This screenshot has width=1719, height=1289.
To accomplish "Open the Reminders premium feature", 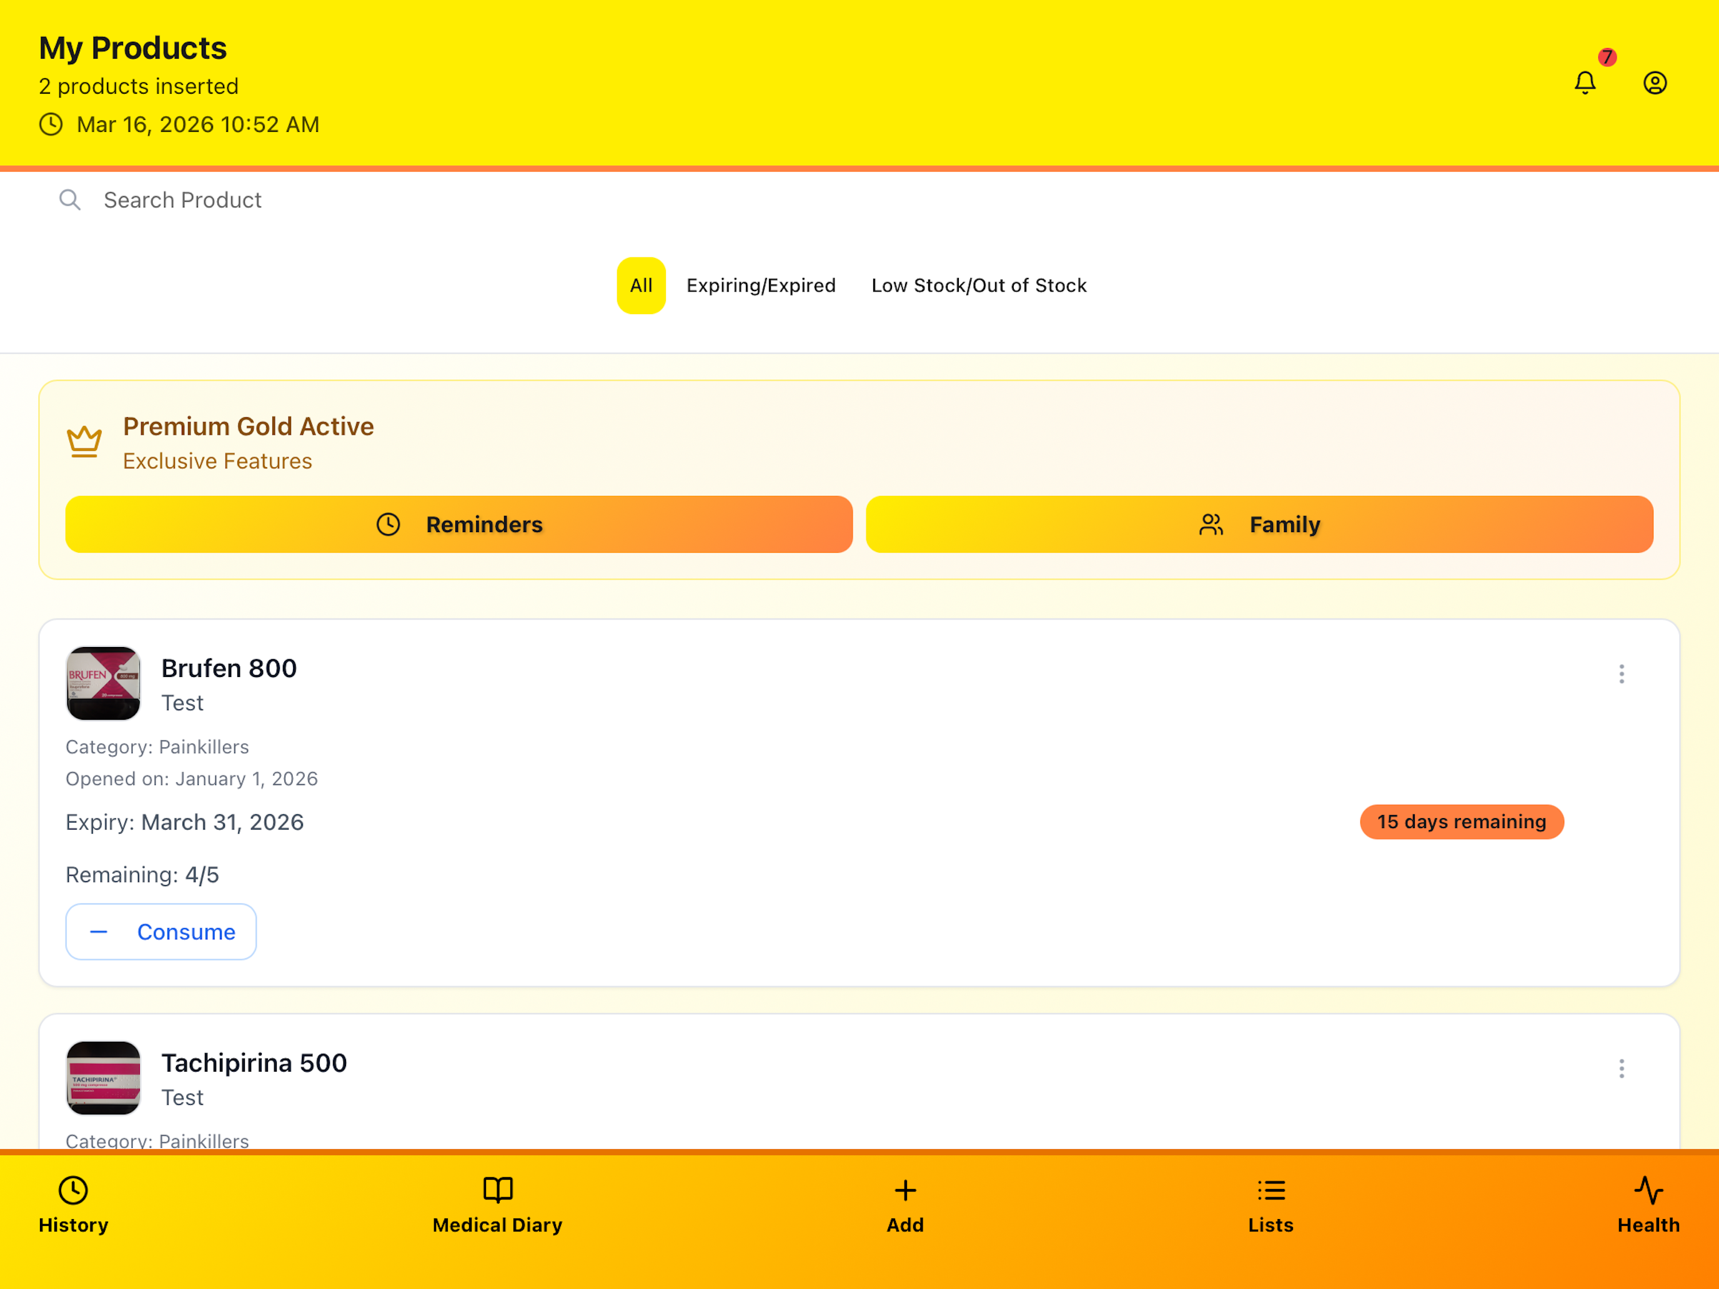I will 458,525.
